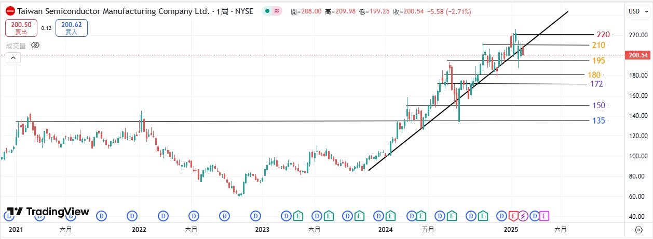Select the 220 price level label
This screenshot has width=653, height=239.
(x=603, y=35)
